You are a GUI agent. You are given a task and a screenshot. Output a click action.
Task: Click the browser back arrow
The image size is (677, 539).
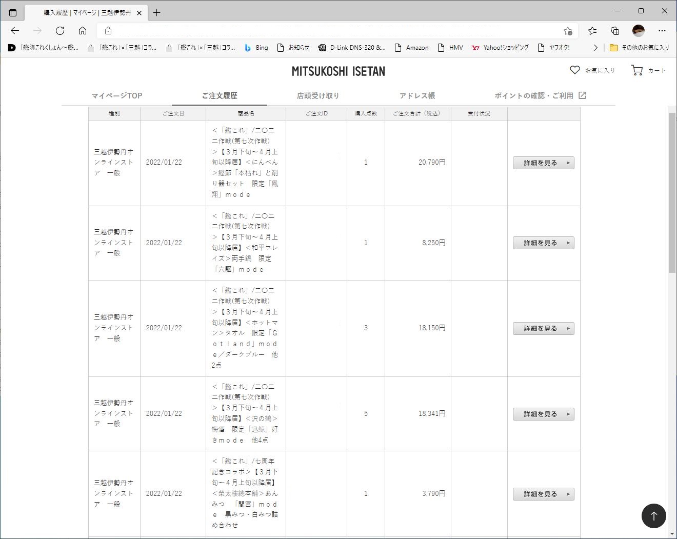(x=15, y=31)
